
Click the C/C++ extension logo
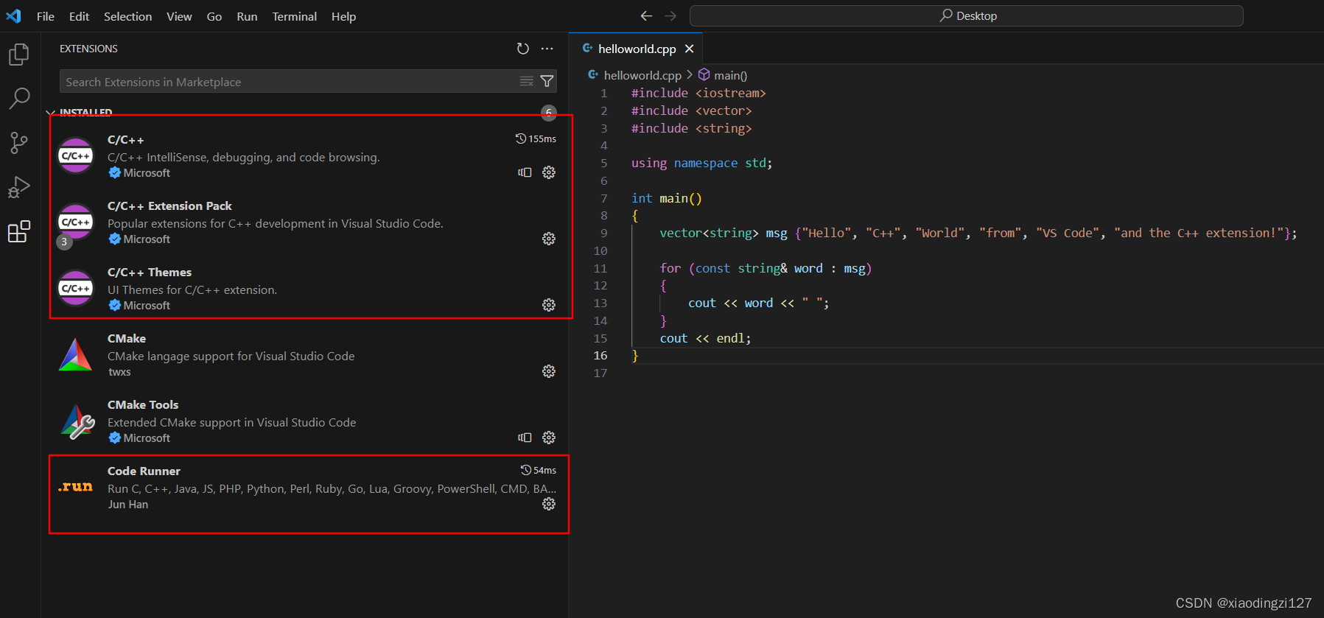pyautogui.click(x=76, y=155)
